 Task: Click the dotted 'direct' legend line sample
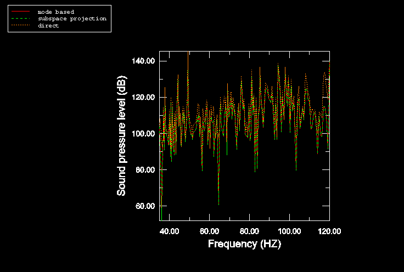[20, 26]
